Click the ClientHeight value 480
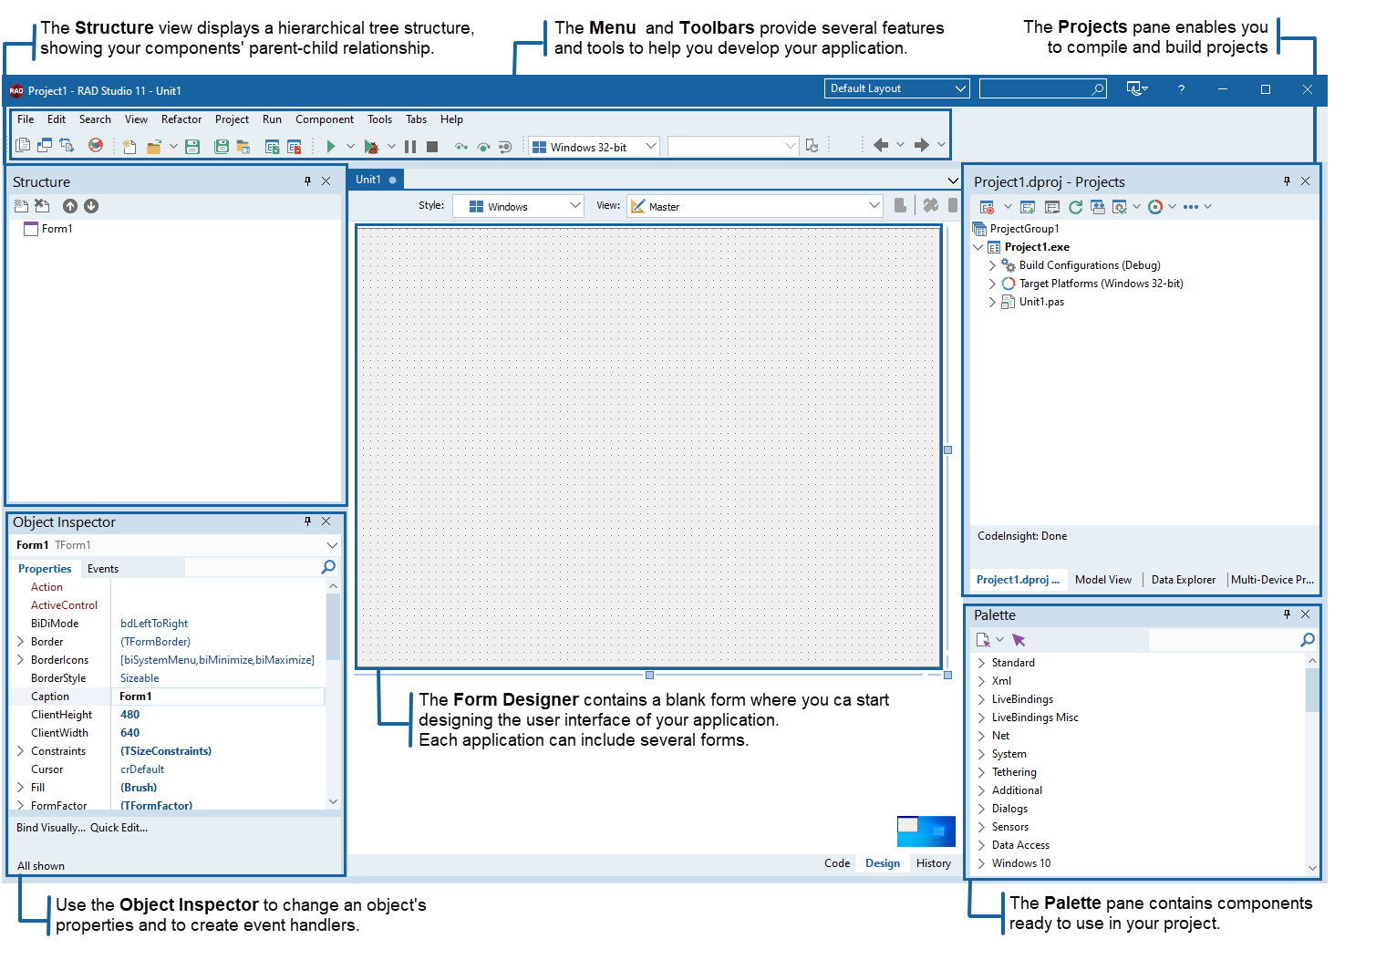The width and height of the screenshot is (1376, 960). (x=130, y=715)
